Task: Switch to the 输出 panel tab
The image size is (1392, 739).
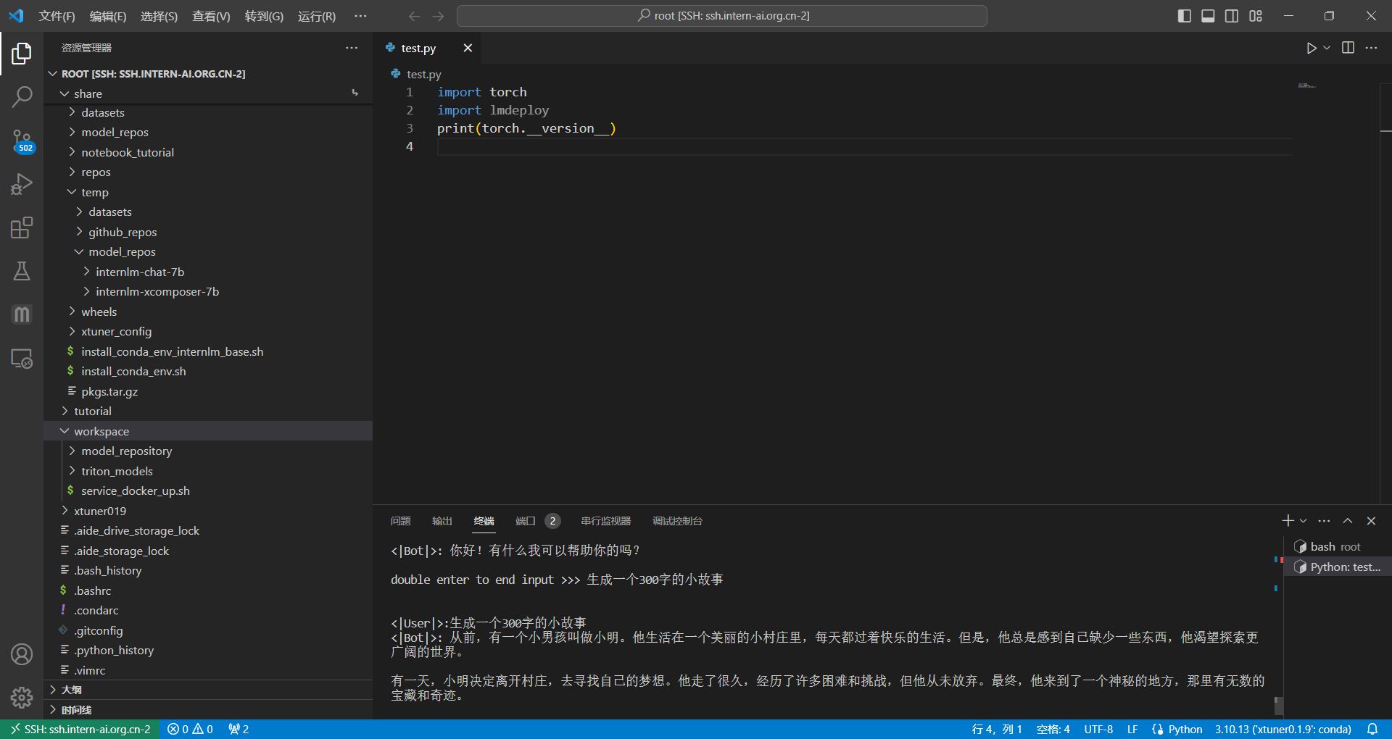Action: point(442,521)
